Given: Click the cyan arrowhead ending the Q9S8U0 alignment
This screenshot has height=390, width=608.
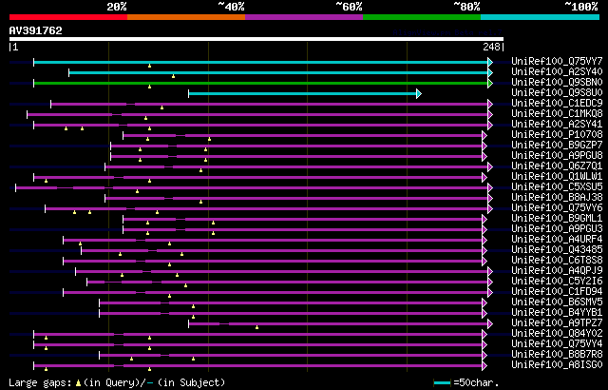Looking at the screenshot, I should coord(419,93).
